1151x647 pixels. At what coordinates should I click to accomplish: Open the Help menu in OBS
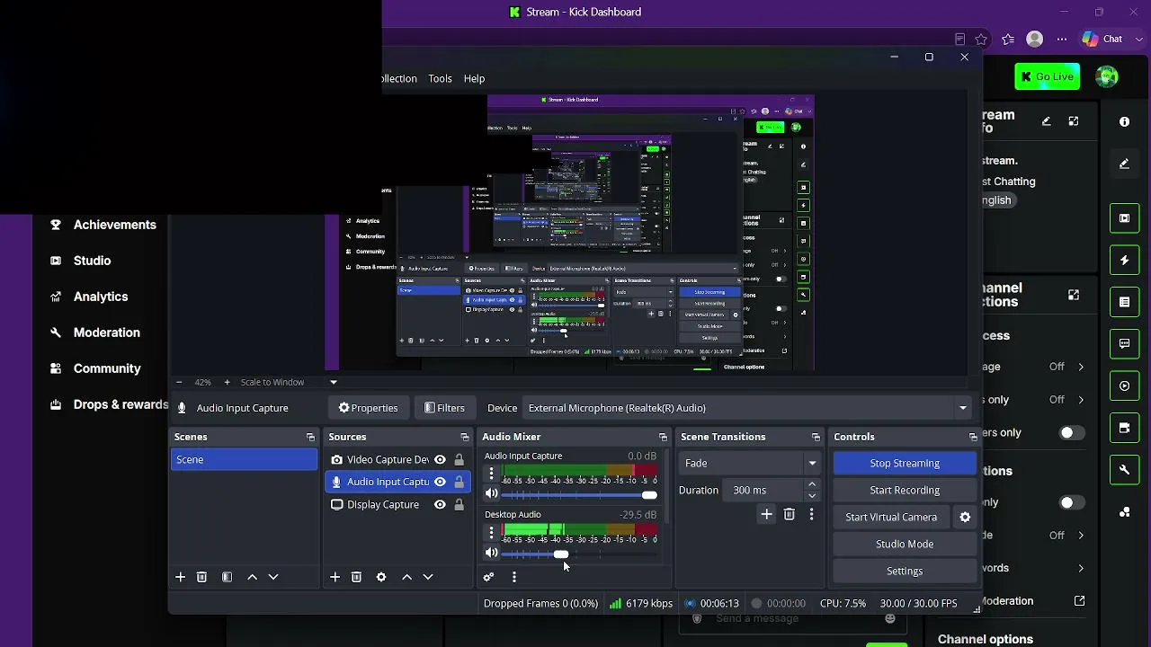tap(474, 78)
